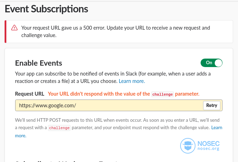Click challenge code tag in gray helper text
This screenshot has width=238, height=162.
click(x=59, y=128)
